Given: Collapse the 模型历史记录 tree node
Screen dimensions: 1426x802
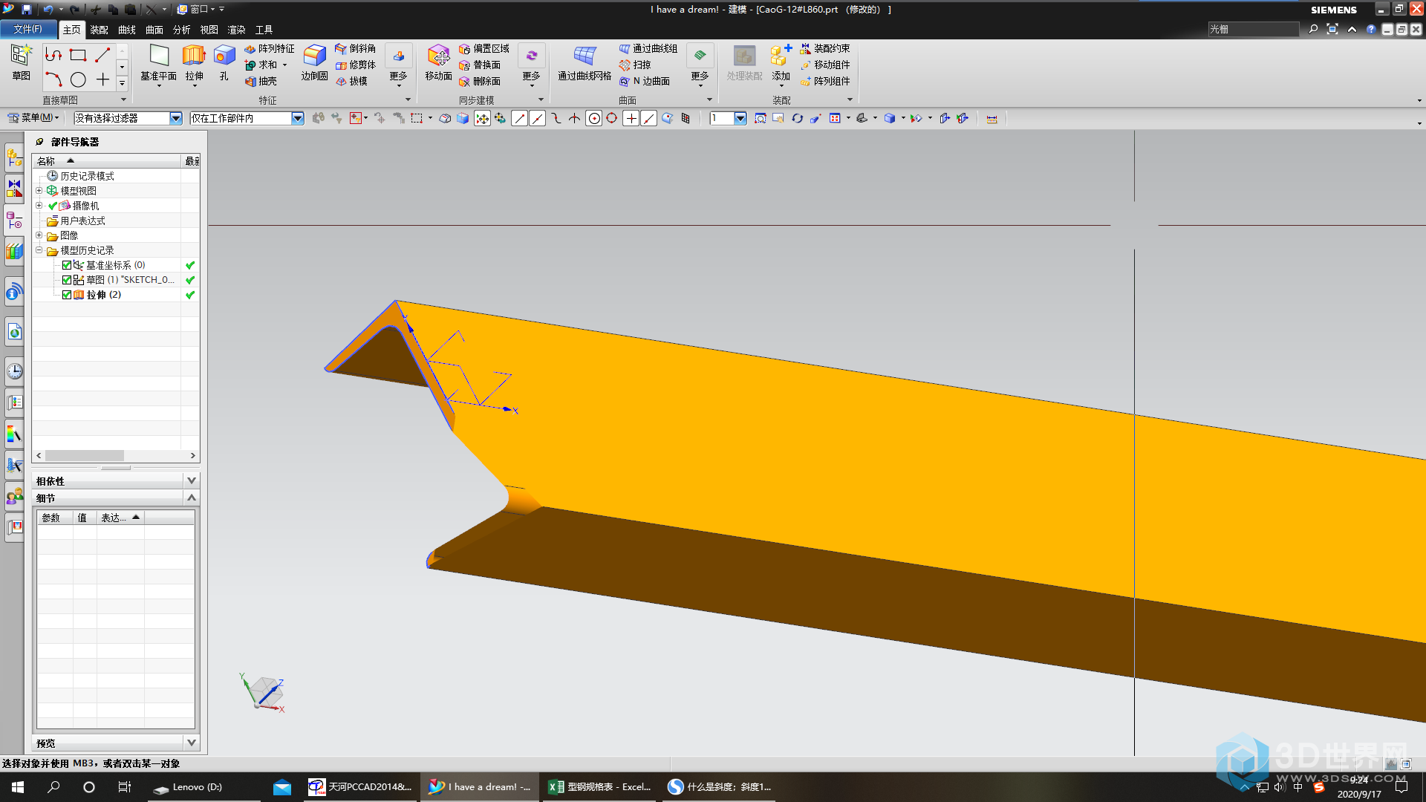Looking at the screenshot, I should tap(39, 250).
